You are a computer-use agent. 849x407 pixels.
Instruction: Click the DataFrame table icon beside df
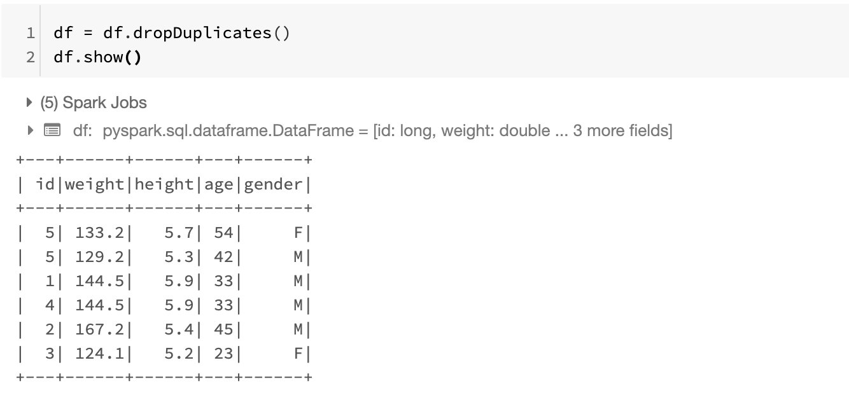(x=52, y=130)
